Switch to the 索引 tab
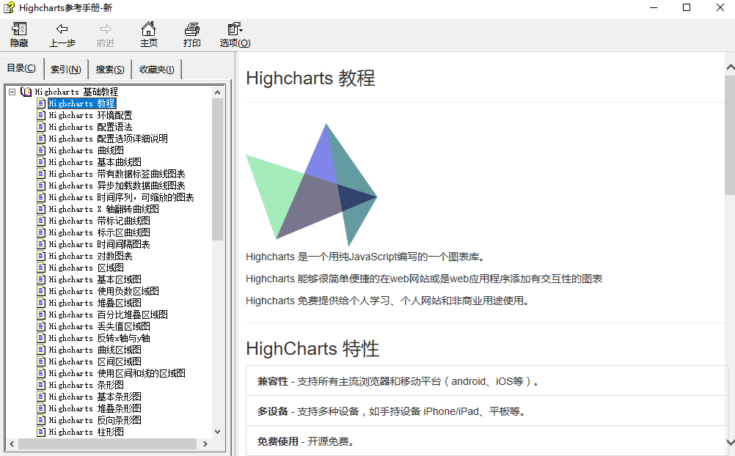Viewport: 735px width, 456px height. point(65,68)
